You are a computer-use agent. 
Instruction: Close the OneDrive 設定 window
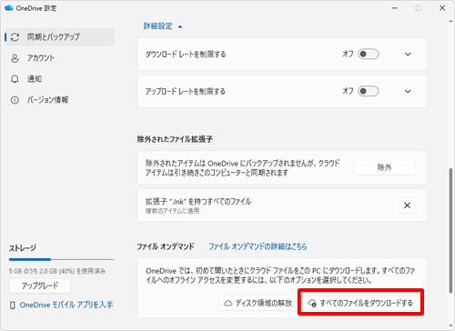442,8
